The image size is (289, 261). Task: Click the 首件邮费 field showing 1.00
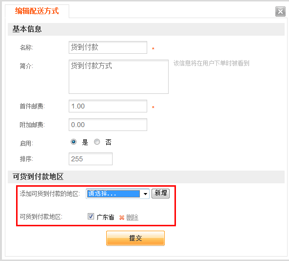(x=108, y=106)
